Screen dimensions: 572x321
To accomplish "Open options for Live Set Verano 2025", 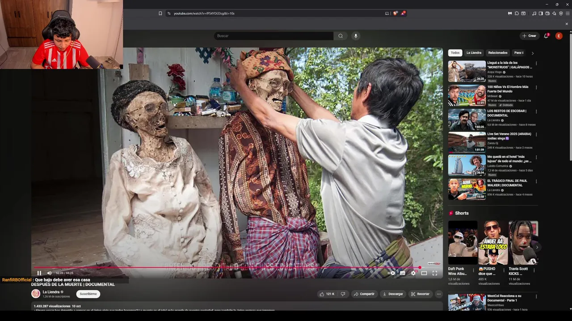I will pos(536,135).
